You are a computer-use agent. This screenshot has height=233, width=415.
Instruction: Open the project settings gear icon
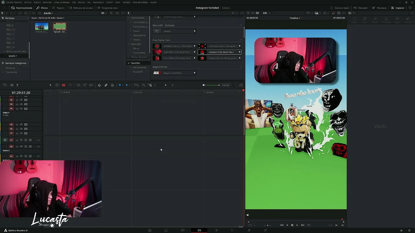click(x=409, y=230)
